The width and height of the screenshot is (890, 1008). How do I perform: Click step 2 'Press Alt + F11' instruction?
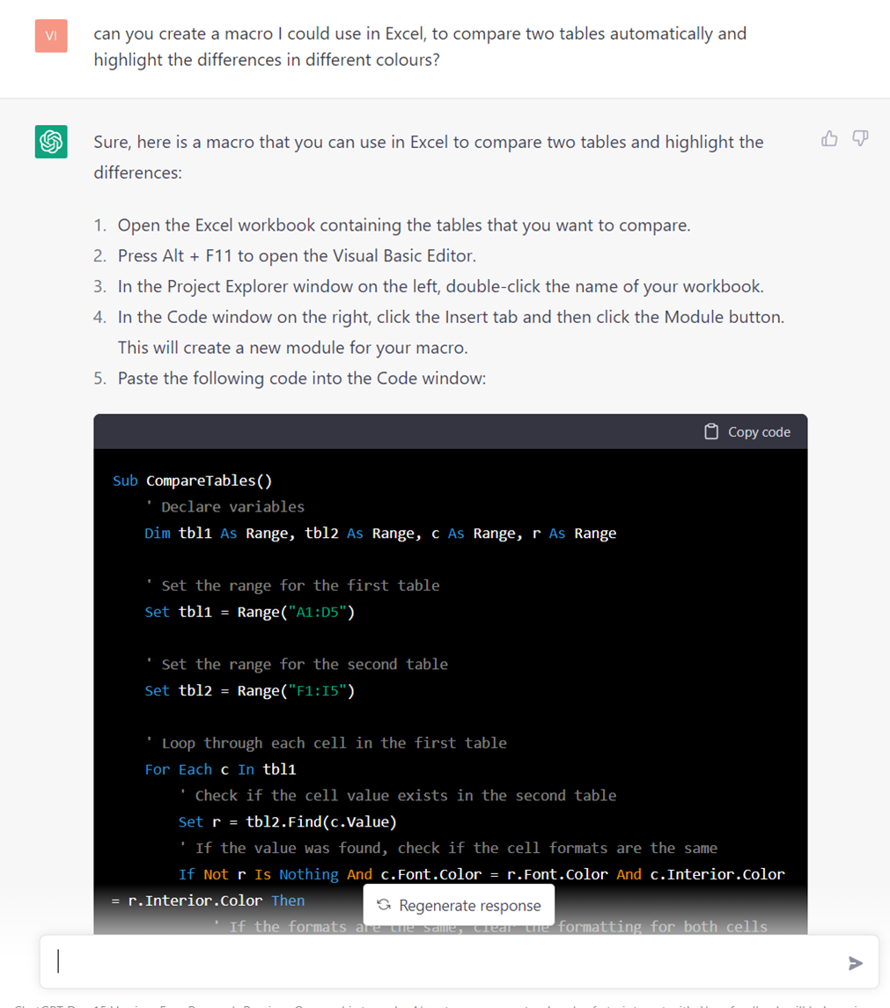pyautogui.click(x=297, y=256)
